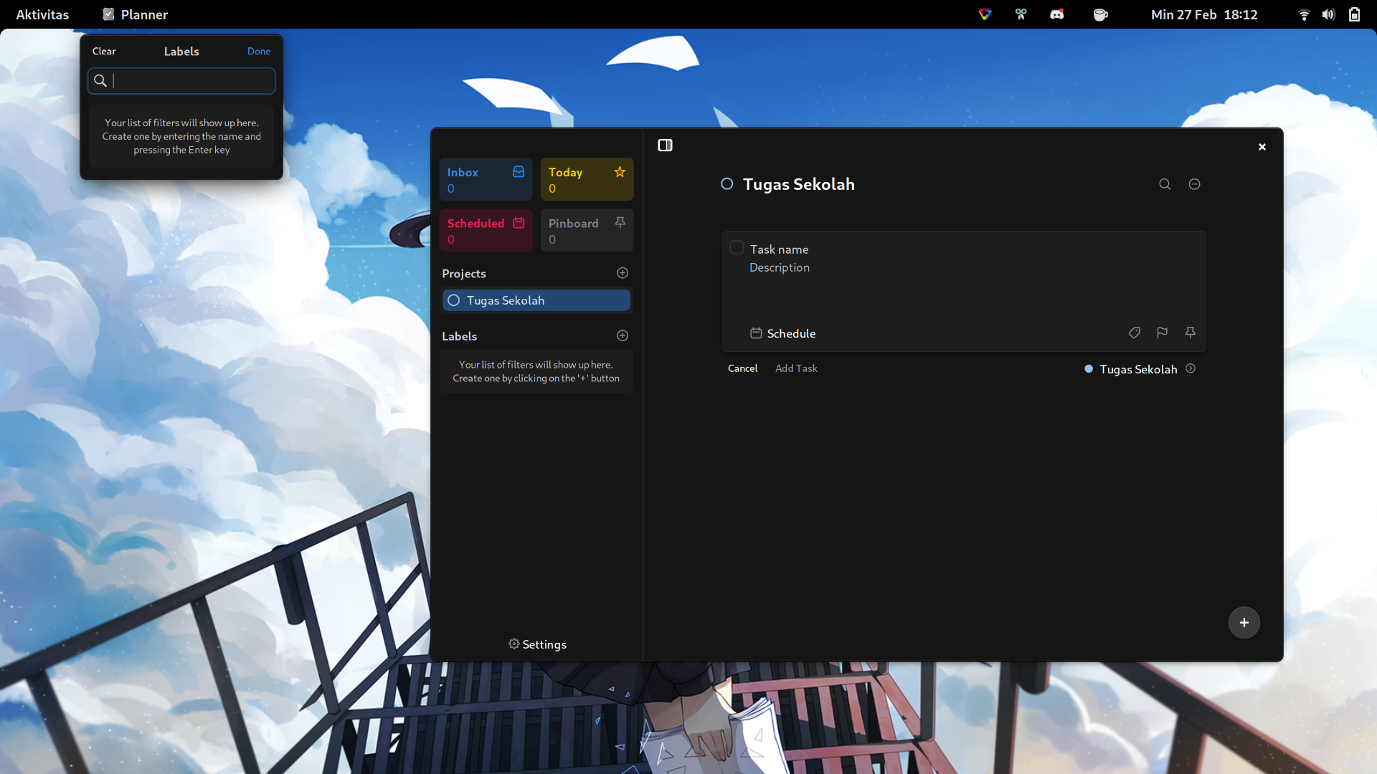Set task priority using the flag icon
The width and height of the screenshot is (1377, 774).
[1162, 333]
